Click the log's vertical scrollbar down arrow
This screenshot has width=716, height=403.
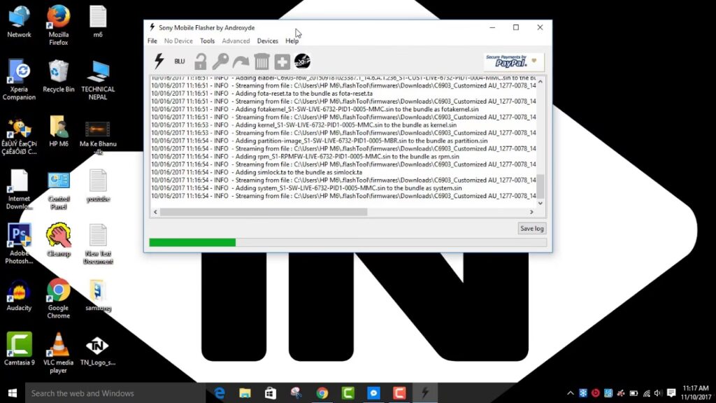(540, 203)
